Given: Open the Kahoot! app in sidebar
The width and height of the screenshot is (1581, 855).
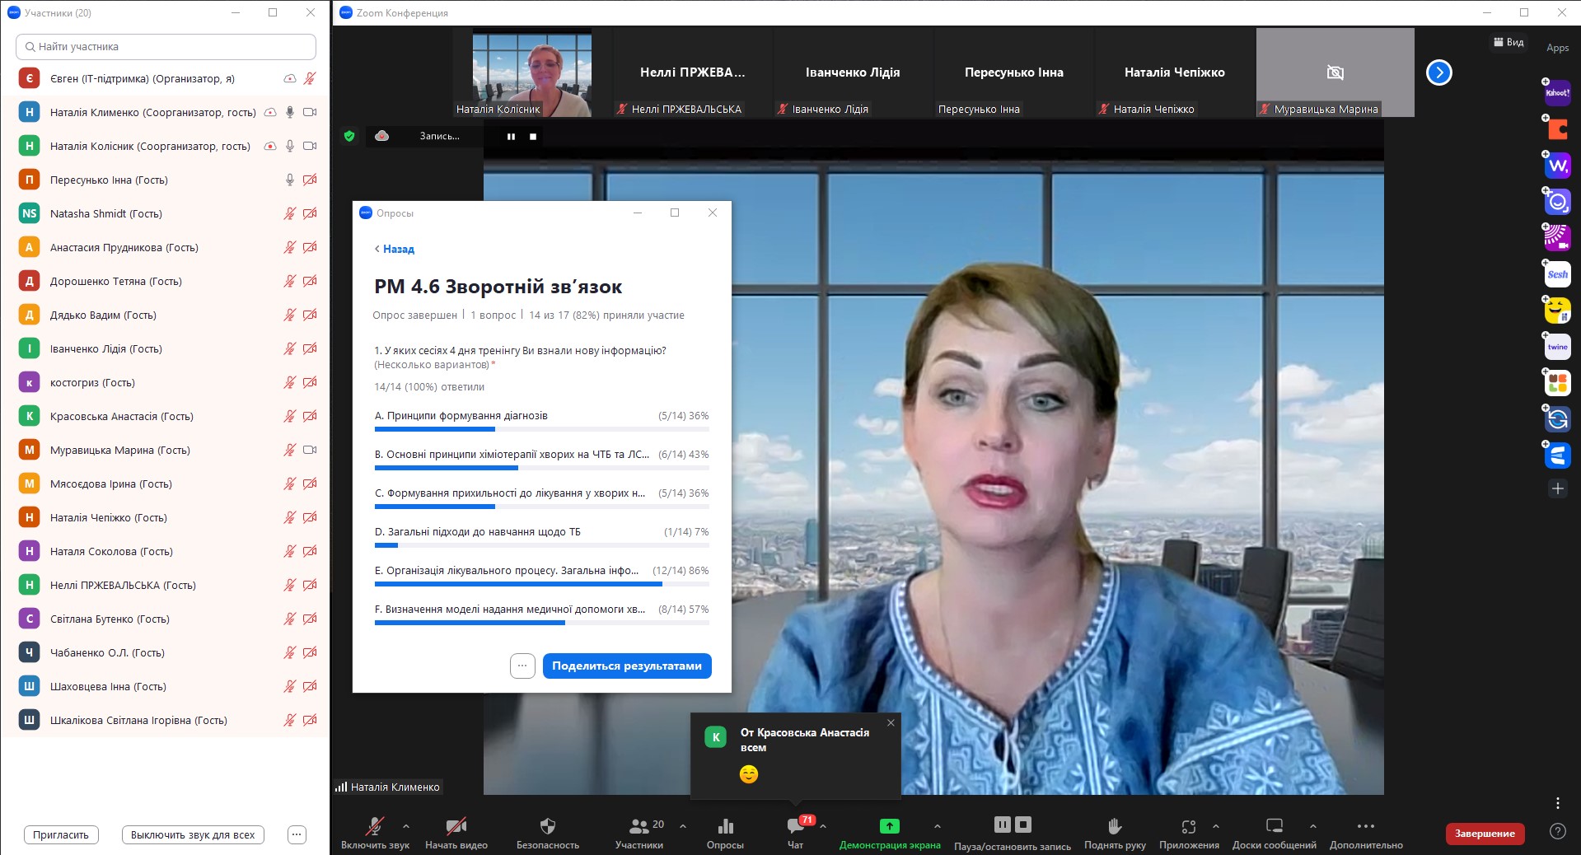Looking at the screenshot, I should pos(1557,93).
